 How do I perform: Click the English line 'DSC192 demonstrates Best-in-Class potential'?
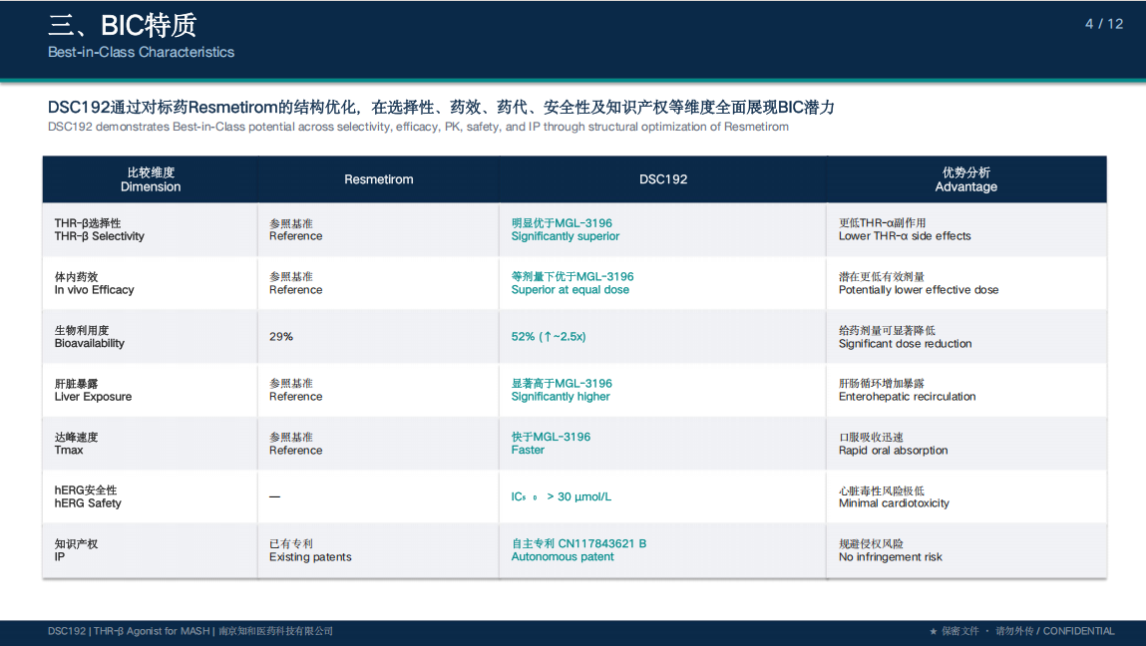point(418,127)
